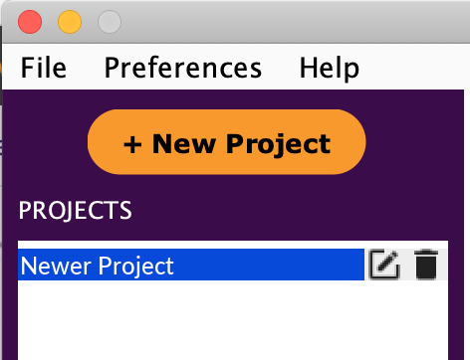Click the blank menu bar area right of Help
The width and height of the screenshot is (470, 360).
click(x=415, y=68)
